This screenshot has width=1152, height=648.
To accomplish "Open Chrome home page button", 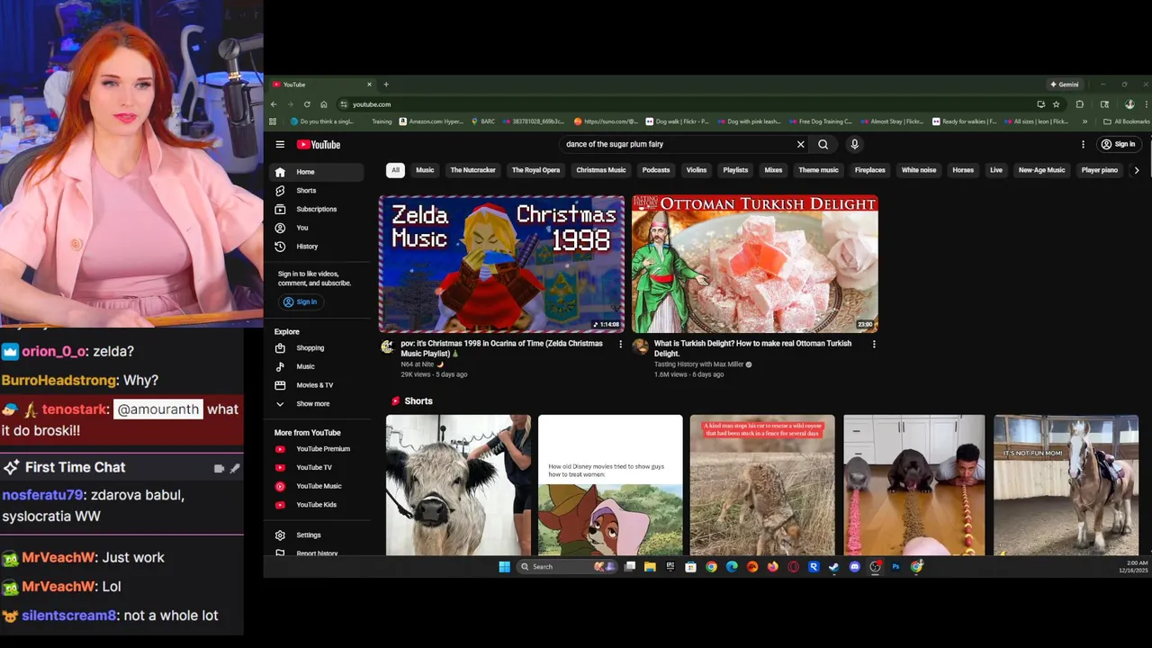I will [x=324, y=104].
